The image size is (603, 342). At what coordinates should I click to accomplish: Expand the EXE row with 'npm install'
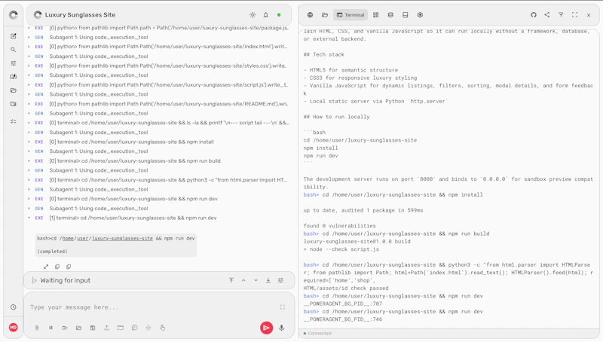pyautogui.click(x=158, y=142)
